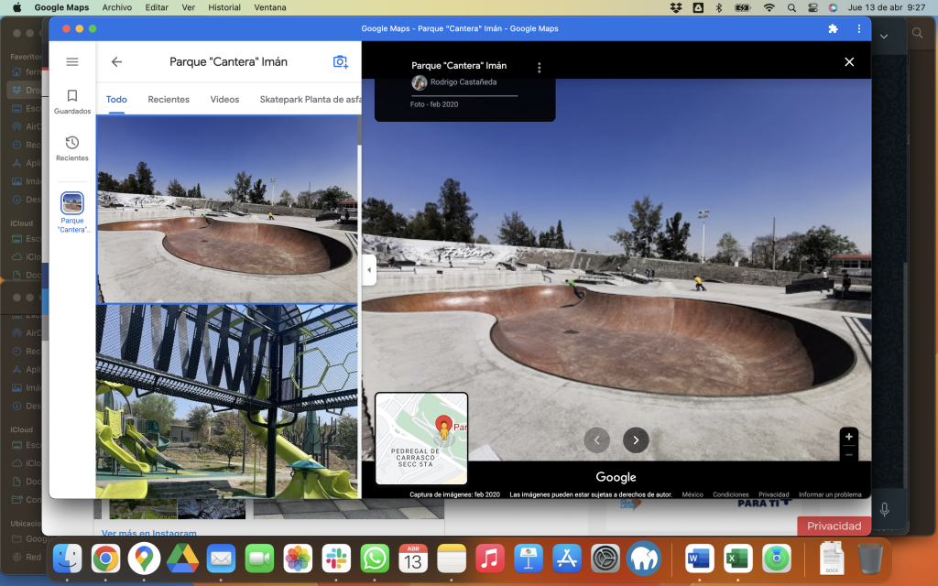Collapse the side panel arrow
Screen dimensions: 938x586
tap(369, 270)
